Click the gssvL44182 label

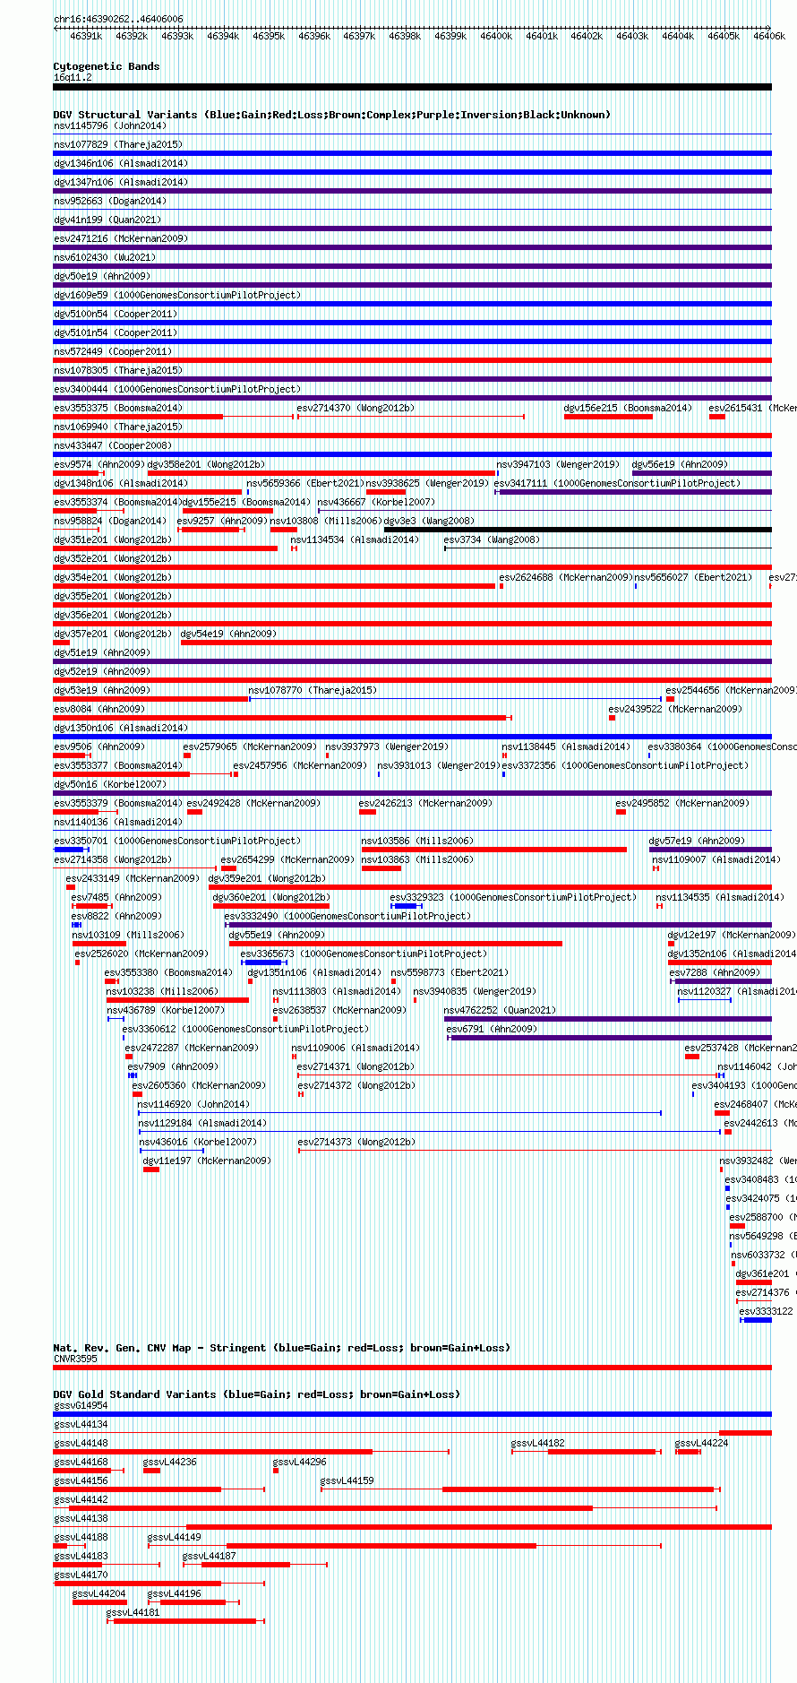point(538,1443)
